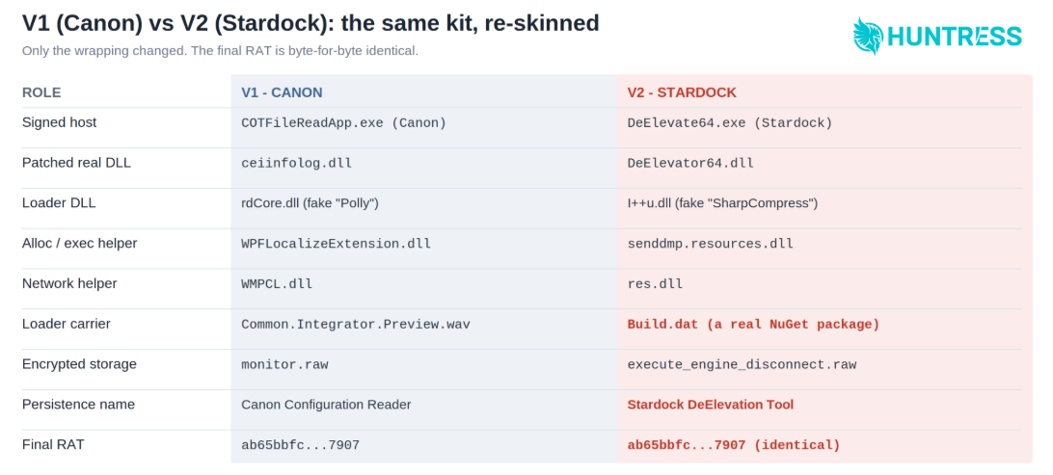This screenshot has width=1053, height=475.
Task: Select the ROLE column header
Action: 41,92
